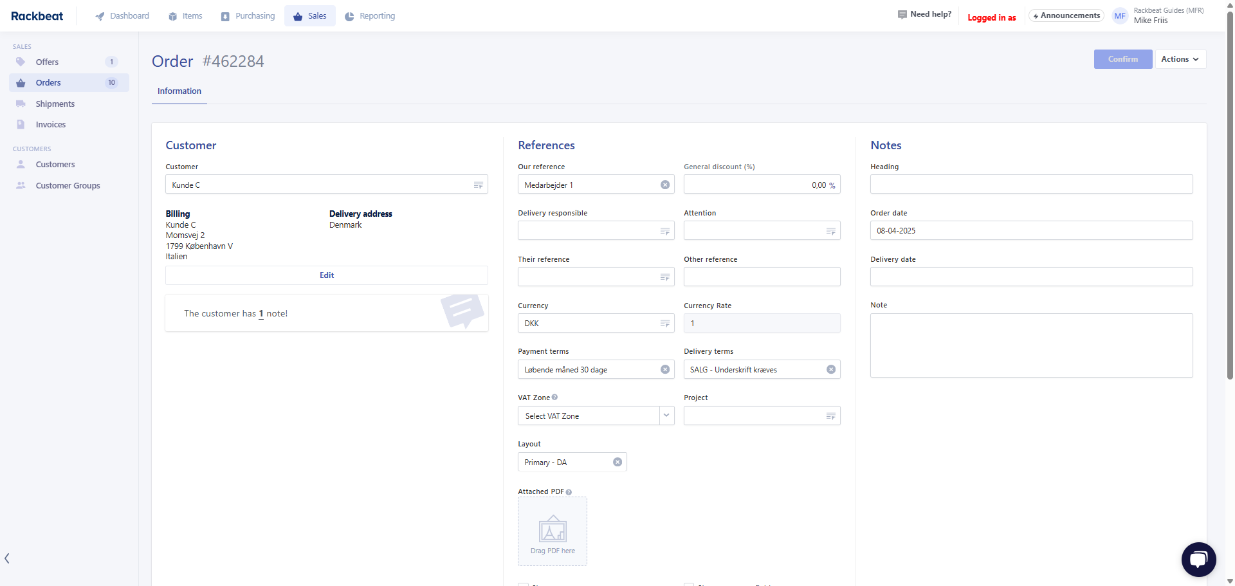
Task: Collapse the left sidebar with chevron
Action: point(7,558)
